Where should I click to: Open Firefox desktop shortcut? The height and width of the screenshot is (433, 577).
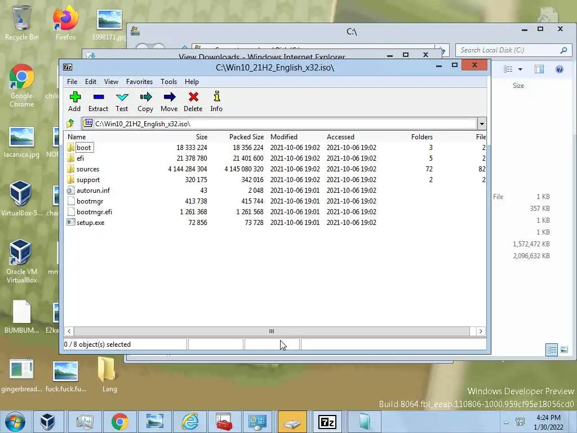click(x=65, y=22)
